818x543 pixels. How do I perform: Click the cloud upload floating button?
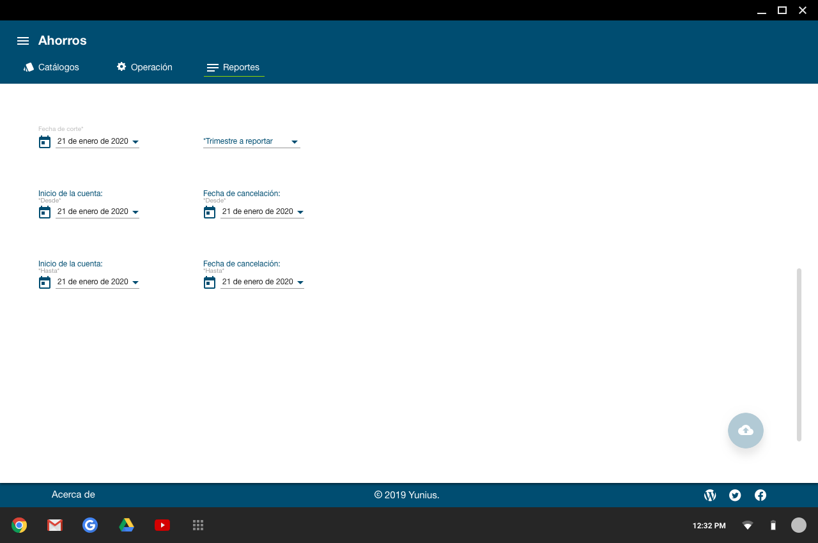[x=745, y=431]
